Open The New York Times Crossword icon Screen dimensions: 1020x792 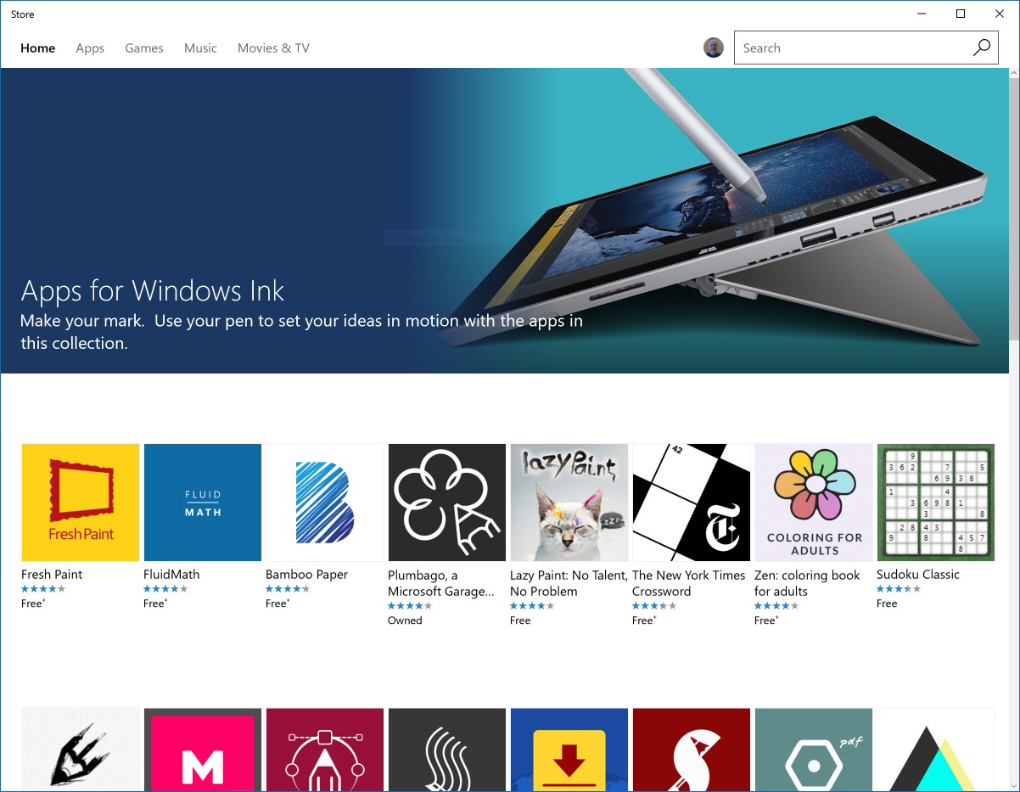(x=692, y=502)
